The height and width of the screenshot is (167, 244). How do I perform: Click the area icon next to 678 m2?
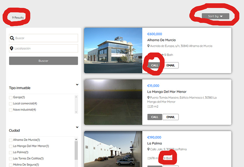tap(149, 158)
